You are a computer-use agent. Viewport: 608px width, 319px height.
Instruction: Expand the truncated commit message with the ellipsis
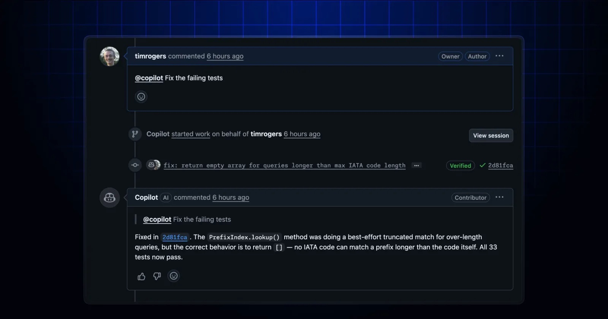tap(416, 165)
